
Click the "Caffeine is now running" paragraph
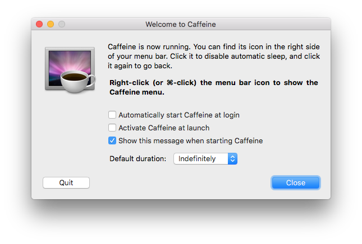(212, 57)
